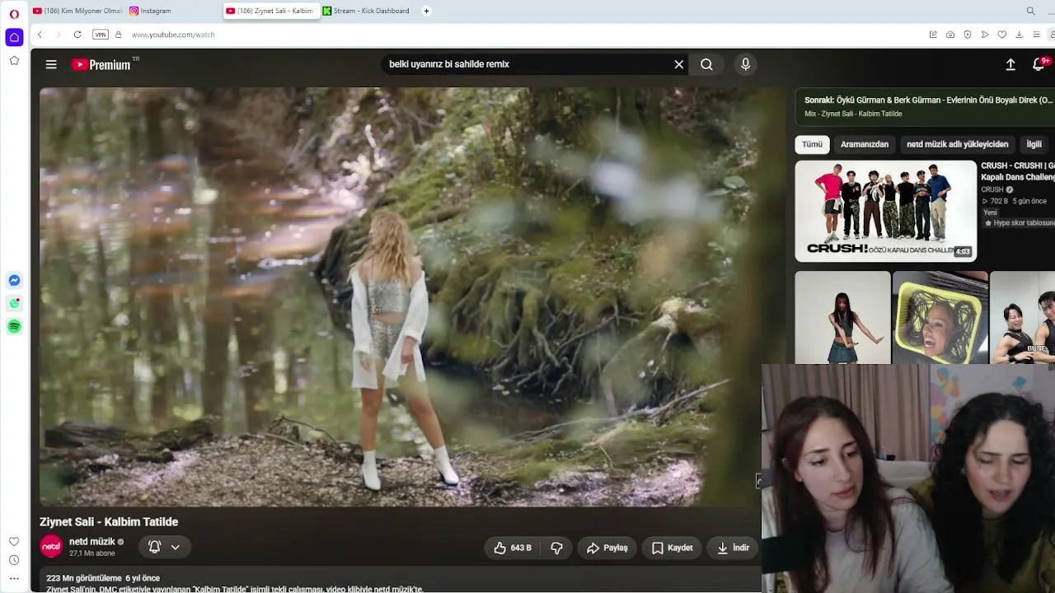Open browser downloads panel

coord(1020,35)
